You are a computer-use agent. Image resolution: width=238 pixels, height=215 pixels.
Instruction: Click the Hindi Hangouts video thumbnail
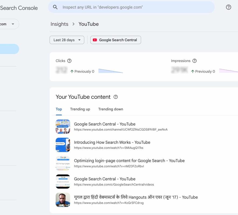click(63, 200)
